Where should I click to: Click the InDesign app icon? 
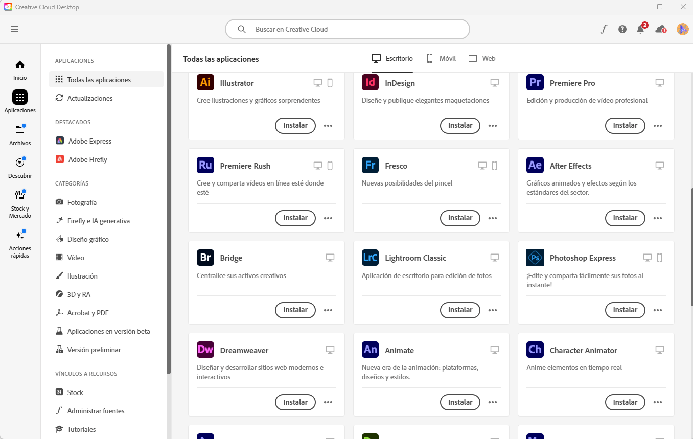click(370, 83)
